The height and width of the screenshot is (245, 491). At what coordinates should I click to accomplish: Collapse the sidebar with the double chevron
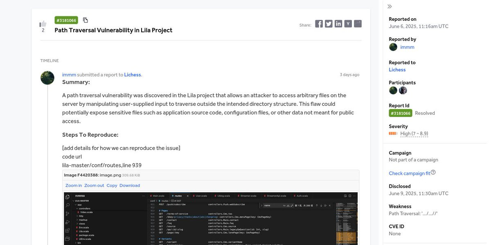(390, 7)
